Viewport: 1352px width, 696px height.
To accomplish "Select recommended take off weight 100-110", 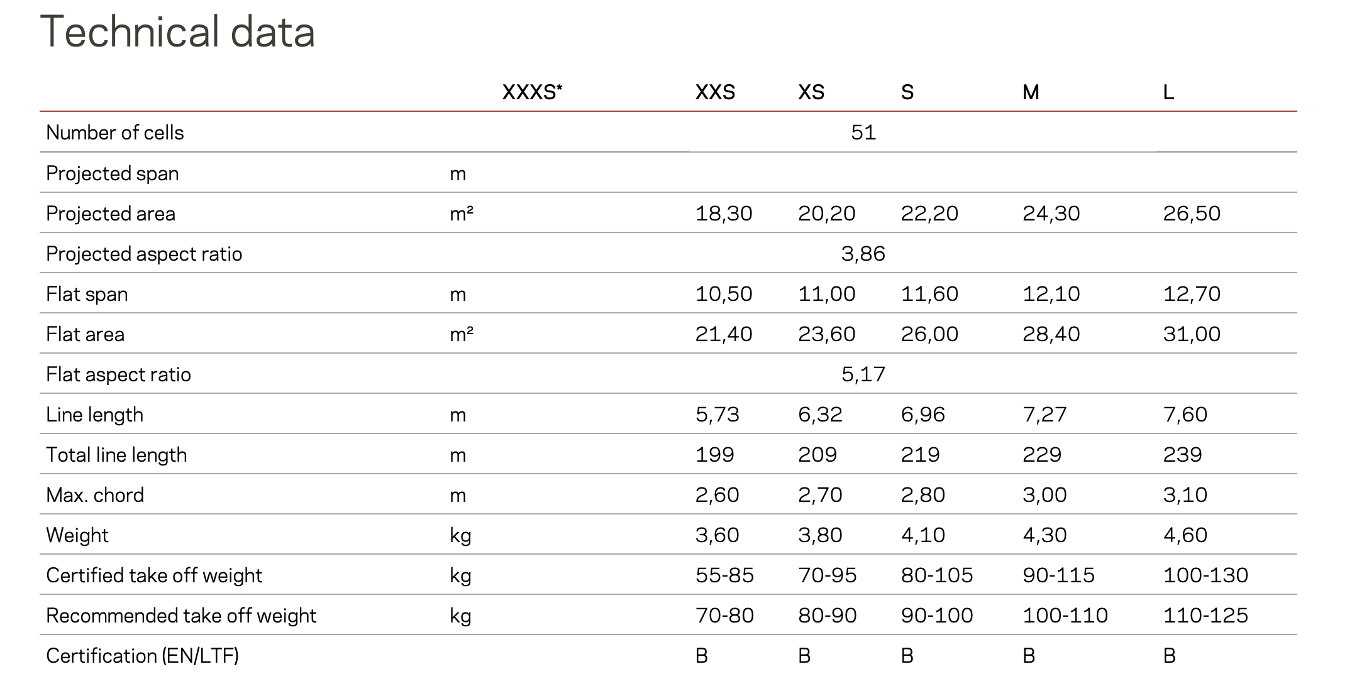I will (x=1065, y=616).
